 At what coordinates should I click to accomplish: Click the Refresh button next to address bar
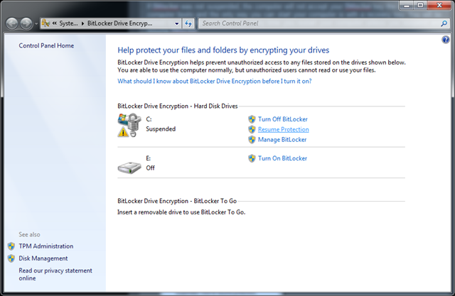click(x=188, y=23)
